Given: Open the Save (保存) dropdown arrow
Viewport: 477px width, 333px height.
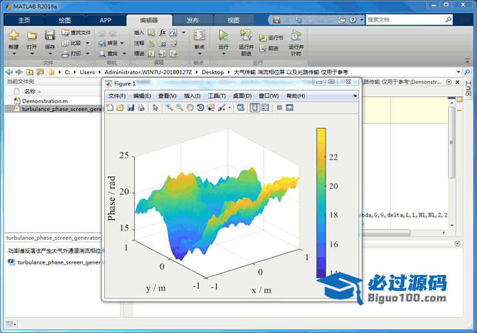Looking at the screenshot, I should pos(50,54).
